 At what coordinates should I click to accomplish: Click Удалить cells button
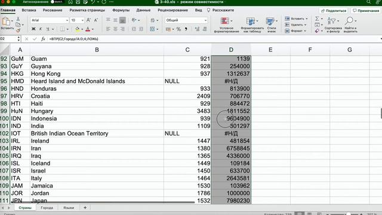[x=295, y=24]
